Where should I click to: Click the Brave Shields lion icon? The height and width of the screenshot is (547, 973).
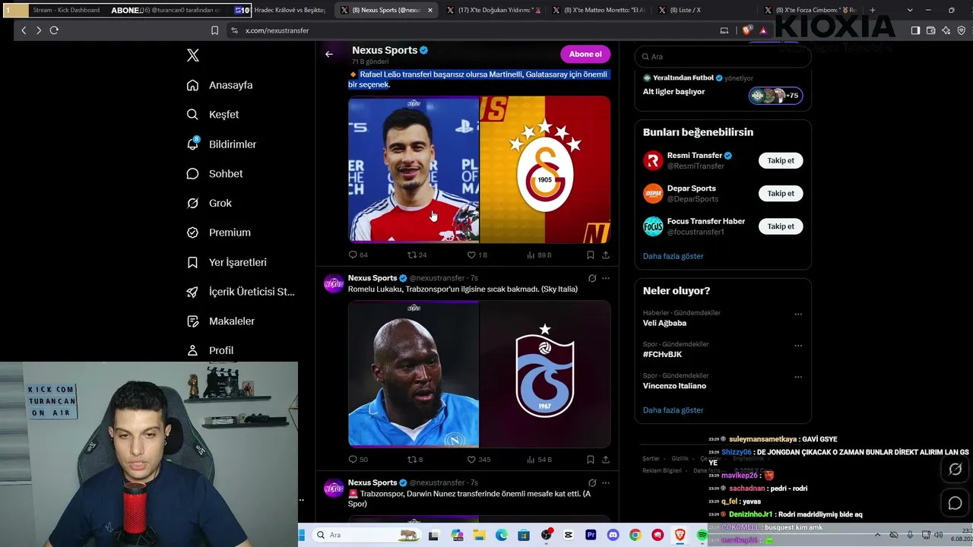(x=746, y=30)
